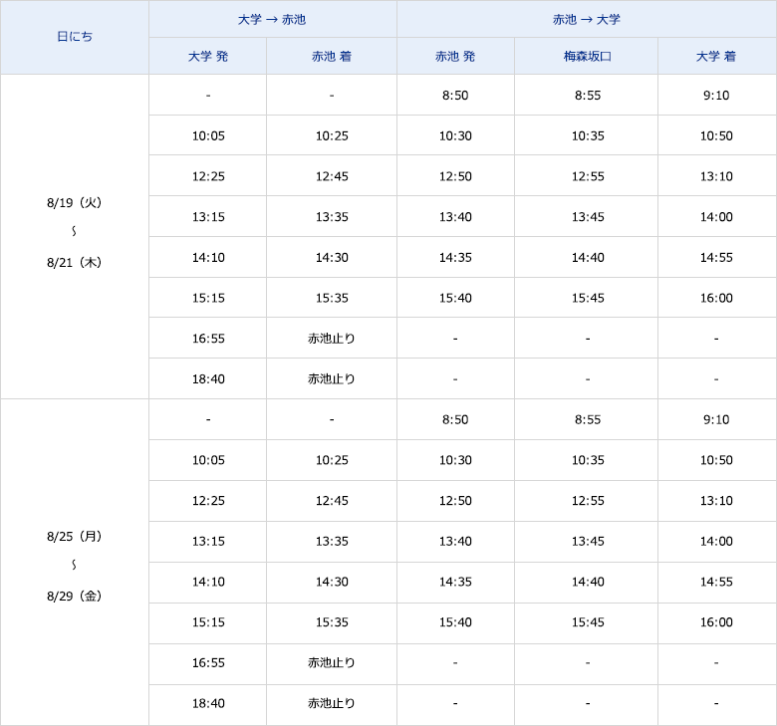Image resolution: width=777 pixels, height=726 pixels.
Task: Click the 赤池 着 column header
Action: [x=332, y=57]
